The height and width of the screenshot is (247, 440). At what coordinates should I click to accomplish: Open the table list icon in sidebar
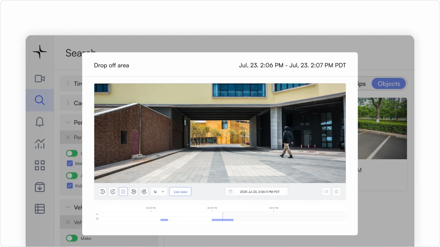[x=40, y=209]
